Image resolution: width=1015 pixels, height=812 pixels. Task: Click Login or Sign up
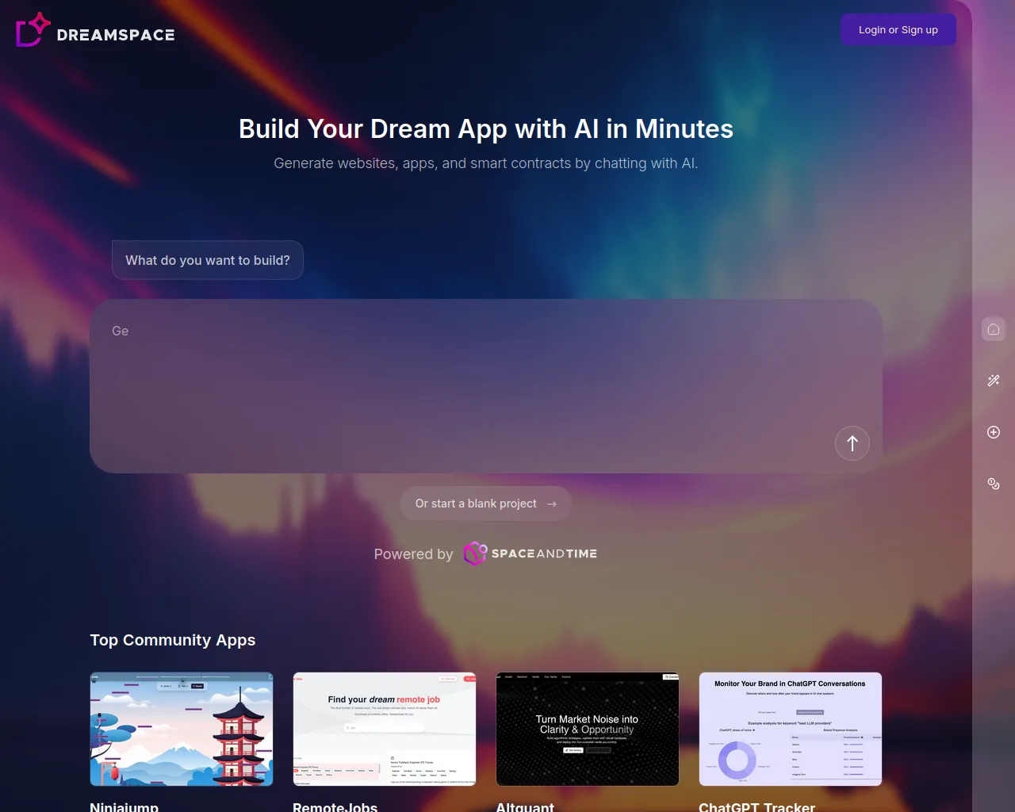(x=898, y=29)
